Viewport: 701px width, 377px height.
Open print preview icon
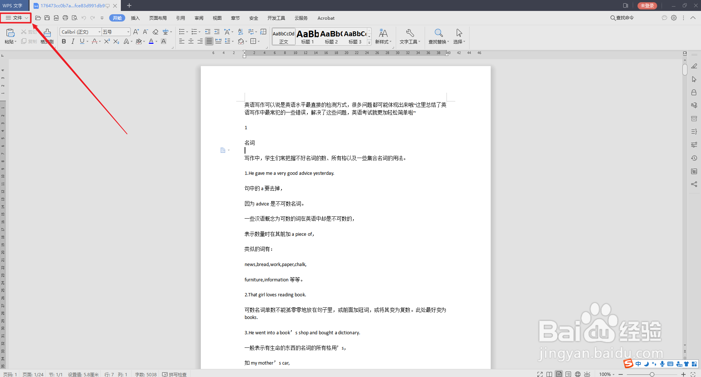pyautogui.click(x=74, y=18)
